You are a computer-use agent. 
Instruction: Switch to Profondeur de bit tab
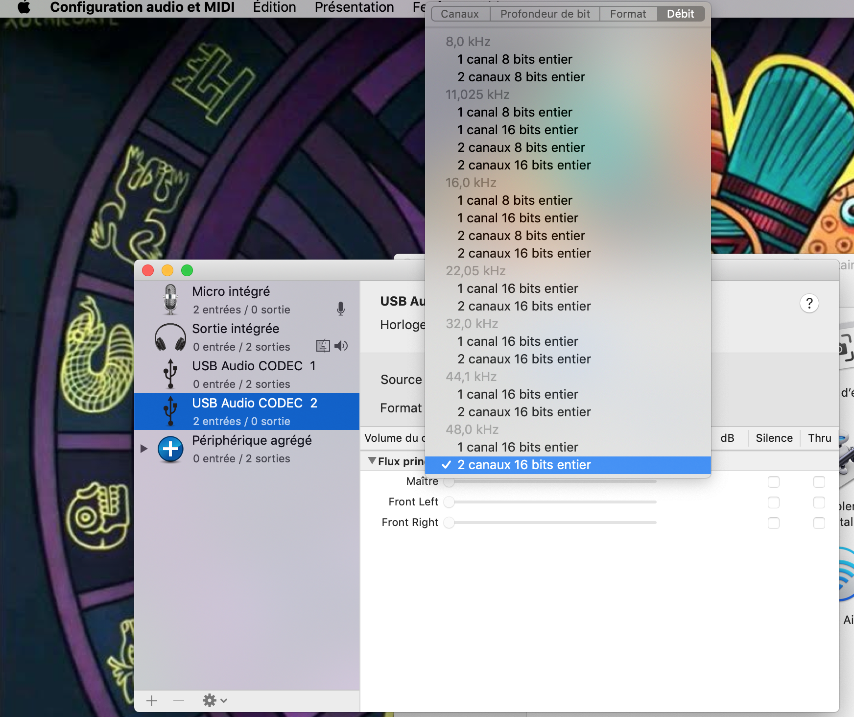545,14
